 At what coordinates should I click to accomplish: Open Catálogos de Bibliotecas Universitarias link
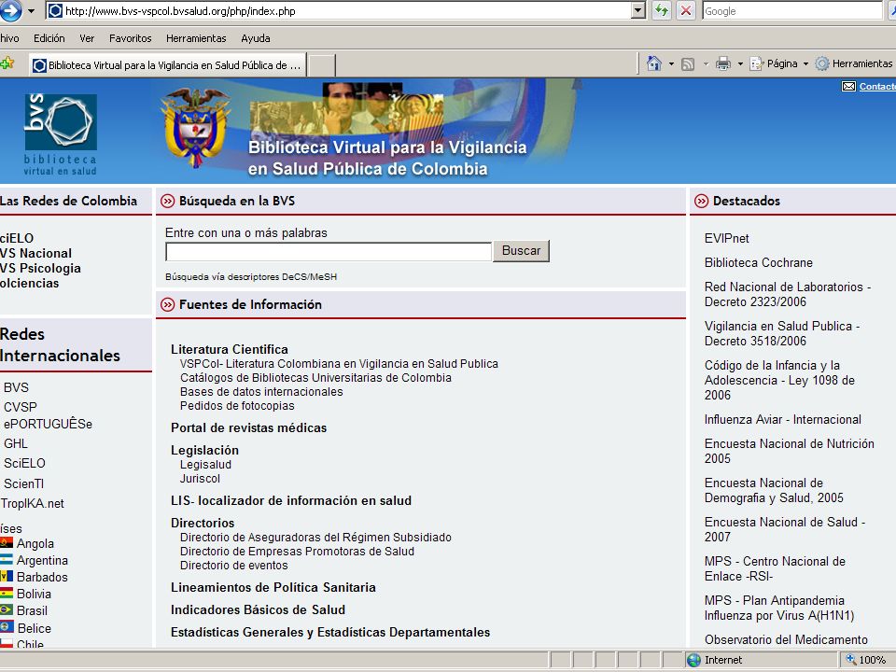coord(315,378)
